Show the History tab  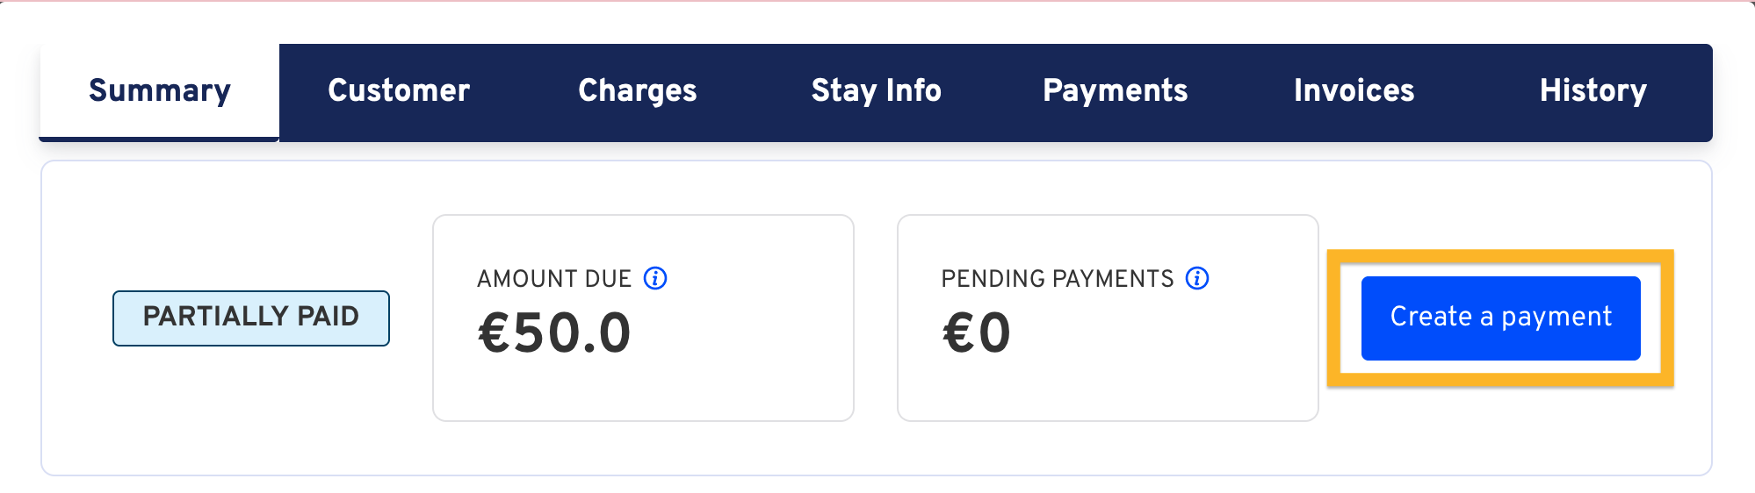coord(1593,91)
